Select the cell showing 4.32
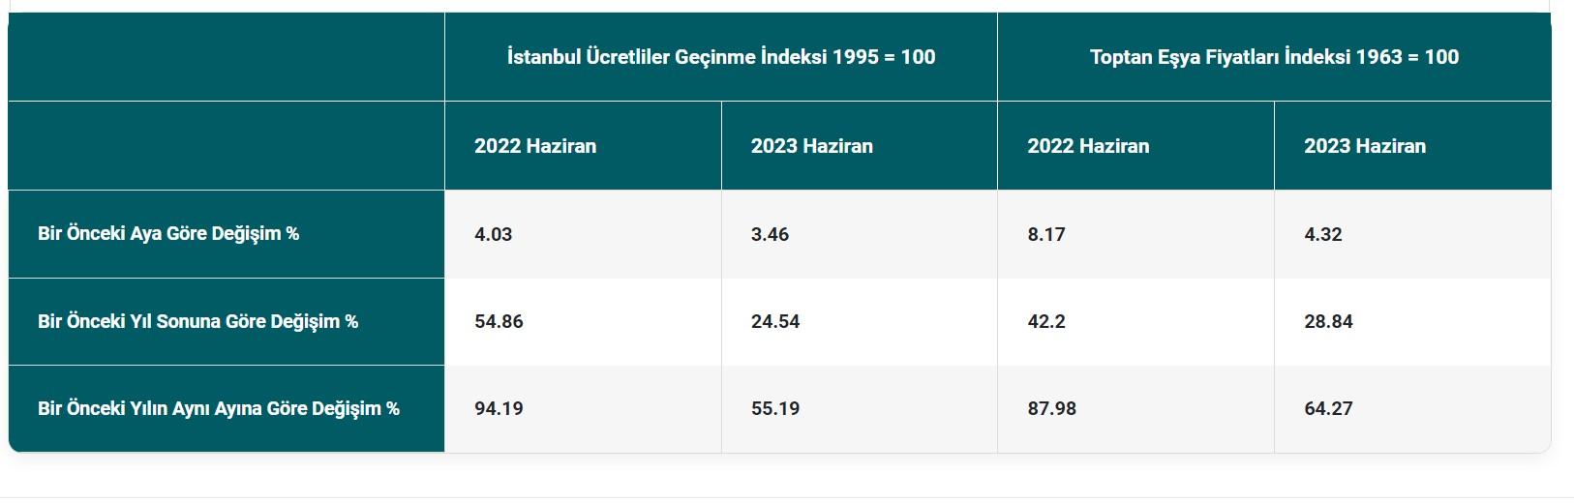 (1323, 234)
